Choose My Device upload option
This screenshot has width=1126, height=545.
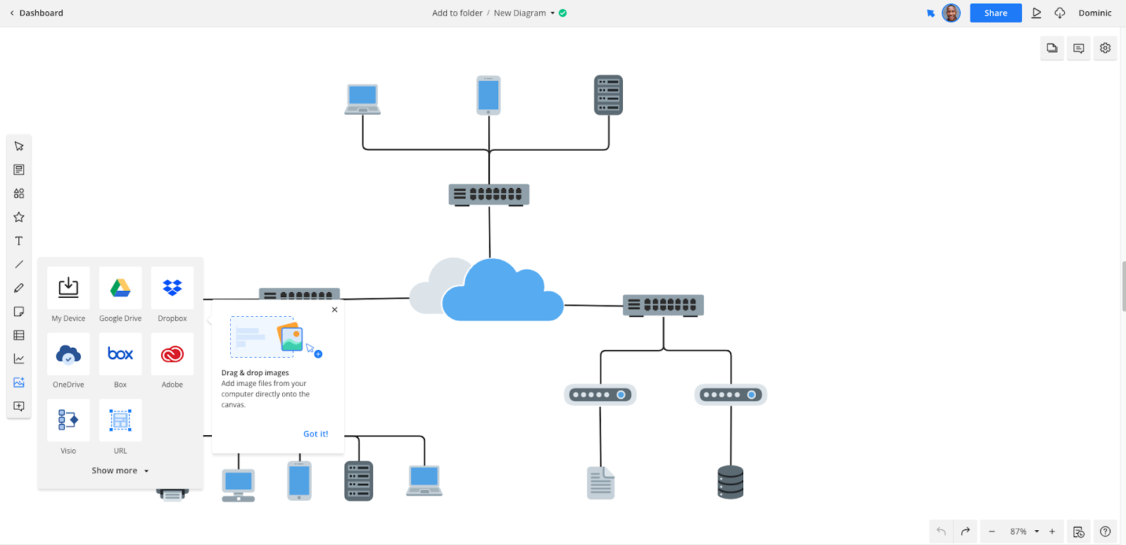(x=68, y=288)
